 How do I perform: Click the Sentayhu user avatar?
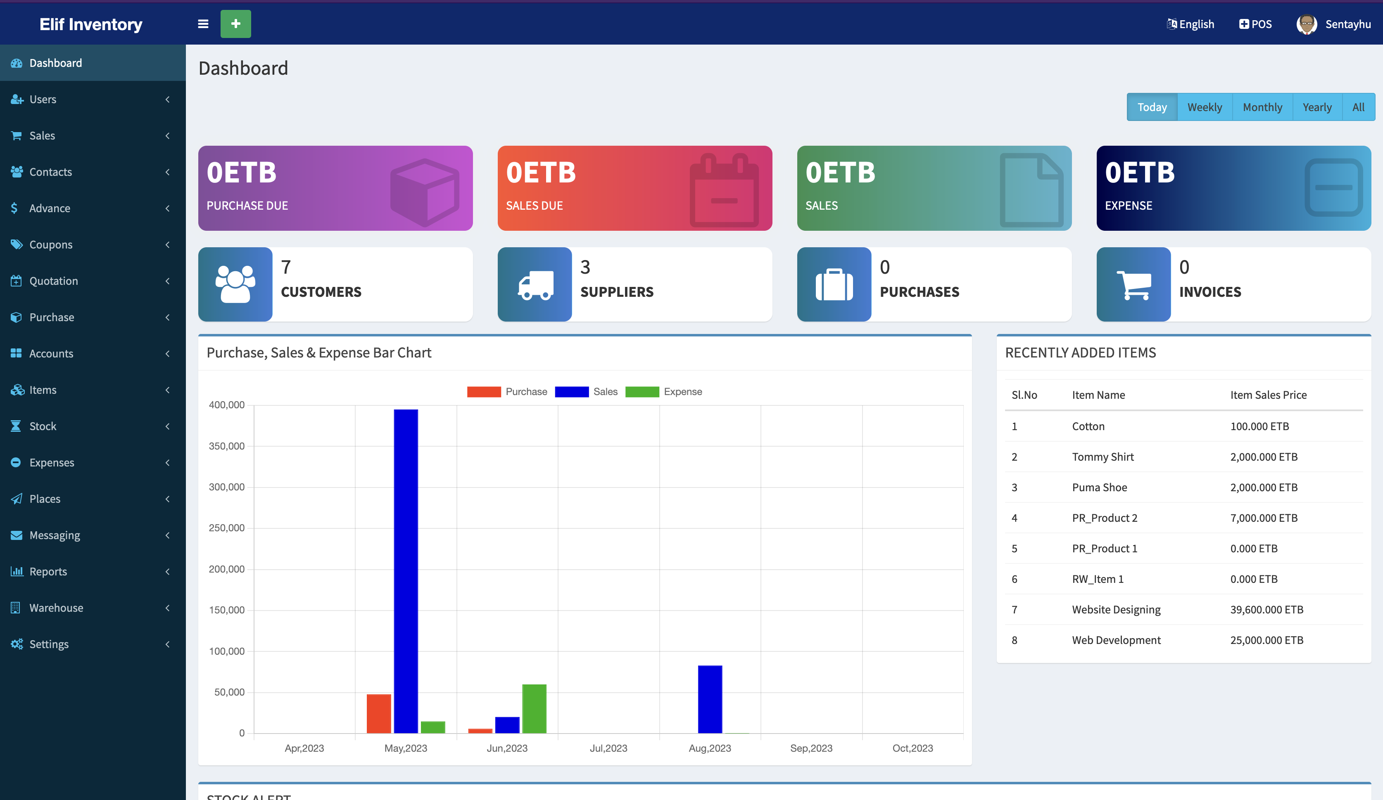tap(1307, 24)
